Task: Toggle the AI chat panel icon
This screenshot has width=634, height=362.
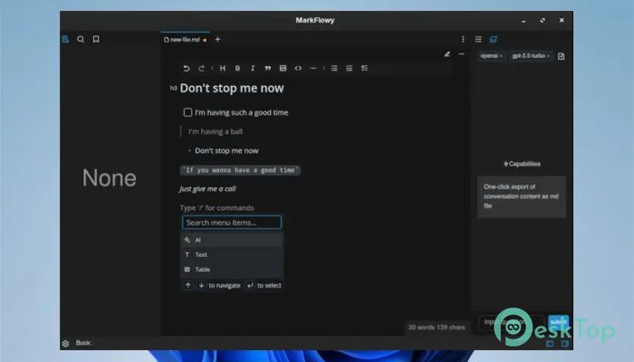Action: [494, 39]
